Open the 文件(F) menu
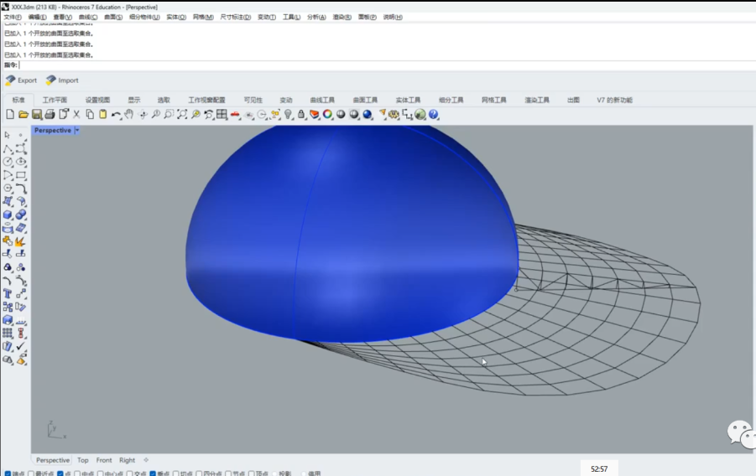The height and width of the screenshot is (476, 756). coord(13,17)
